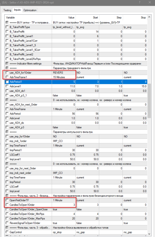This screenshot has height=237, width=155.
Task: Click the Start column header
Action: pos(87,17)
